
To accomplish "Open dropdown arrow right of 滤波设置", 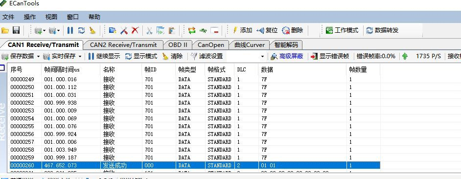I will [x=262, y=56].
